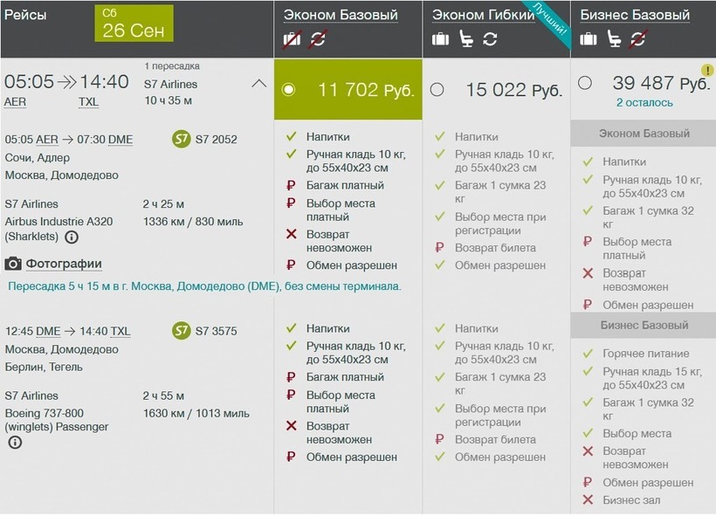Click the refresh arrows icon under Эконом Гибкий
The image size is (716, 516).
pos(490,38)
